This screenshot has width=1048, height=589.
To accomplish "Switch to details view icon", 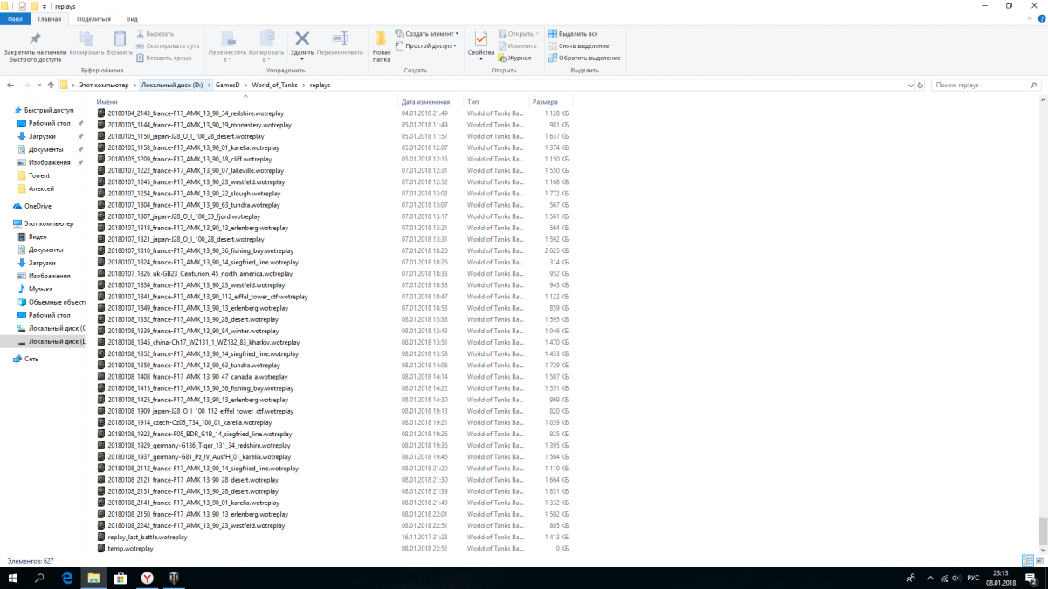I will pyautogui.click(x=1027, y=560).
